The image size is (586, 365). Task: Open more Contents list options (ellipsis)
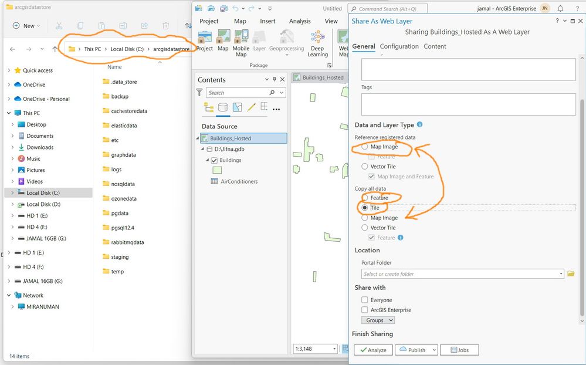(x=276, y=109)
